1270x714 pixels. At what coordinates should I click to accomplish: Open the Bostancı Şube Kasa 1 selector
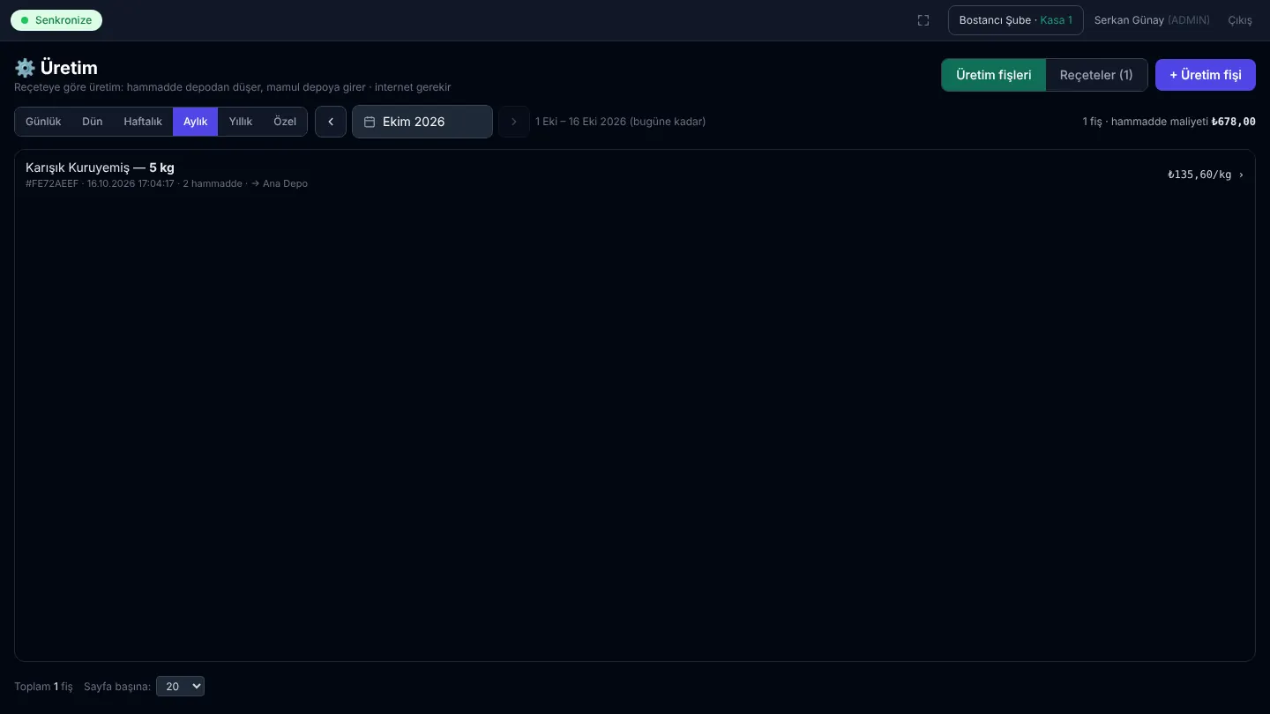1016,20
